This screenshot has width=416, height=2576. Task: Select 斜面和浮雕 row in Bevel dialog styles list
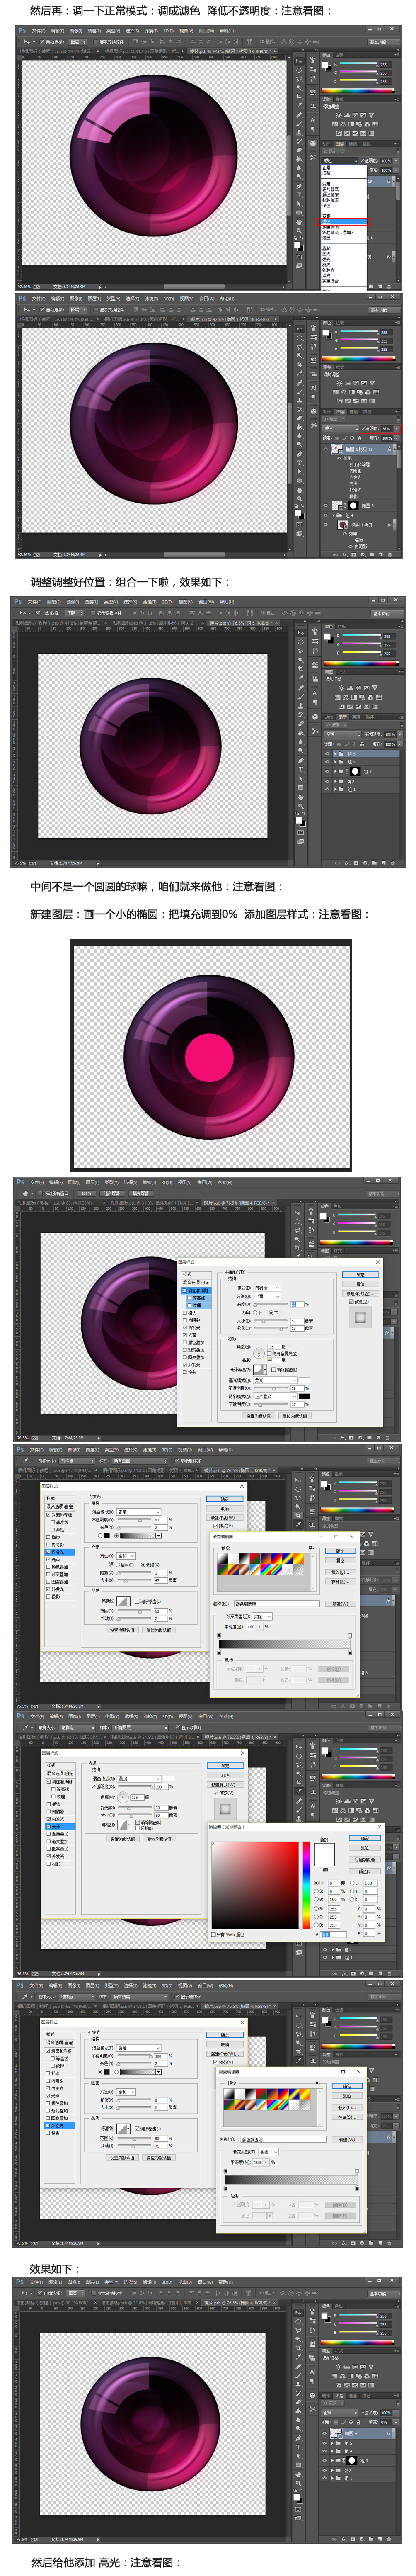(x=196, y=1290)
